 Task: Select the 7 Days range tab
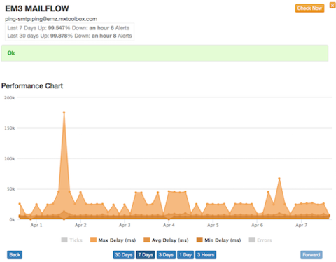click(146, 255)
